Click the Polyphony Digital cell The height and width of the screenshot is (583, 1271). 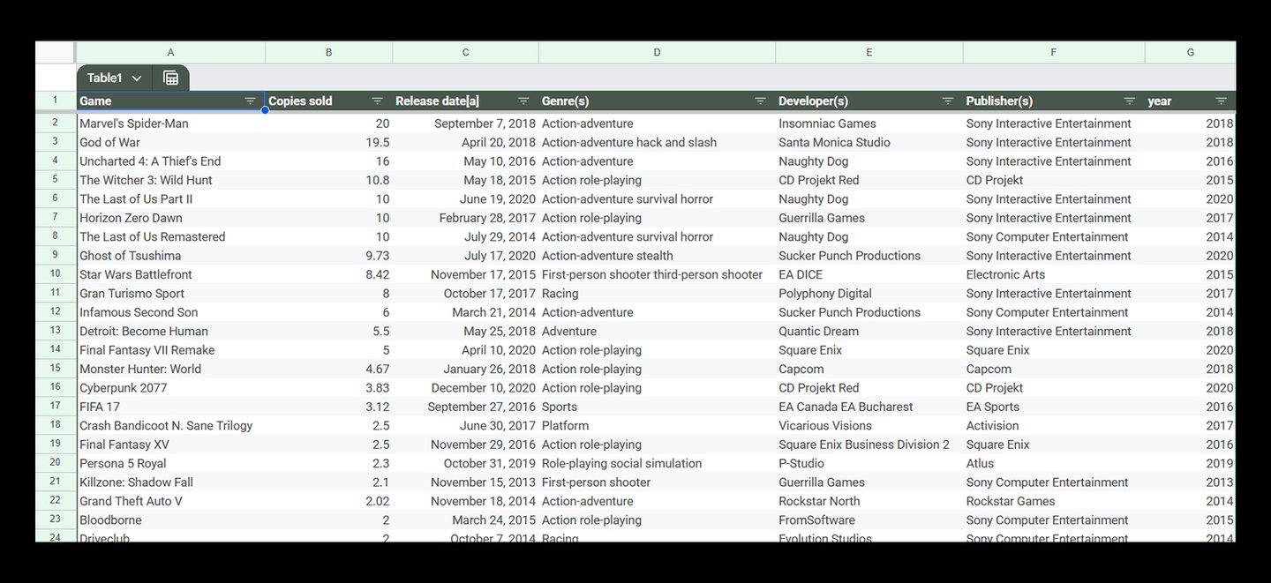pos(869,294)
